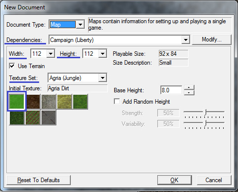Select the yellowish grass texture thumbnail
The image size is (238, 192).
(x=64, y=102)
